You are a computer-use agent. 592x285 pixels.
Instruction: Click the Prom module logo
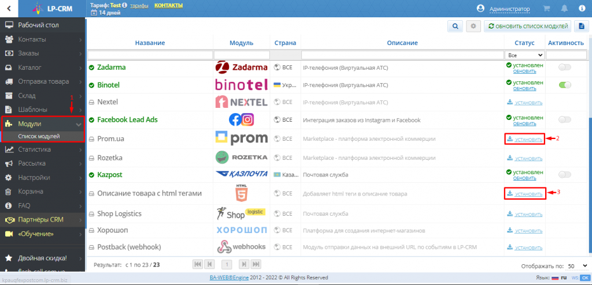pos(241,138)
